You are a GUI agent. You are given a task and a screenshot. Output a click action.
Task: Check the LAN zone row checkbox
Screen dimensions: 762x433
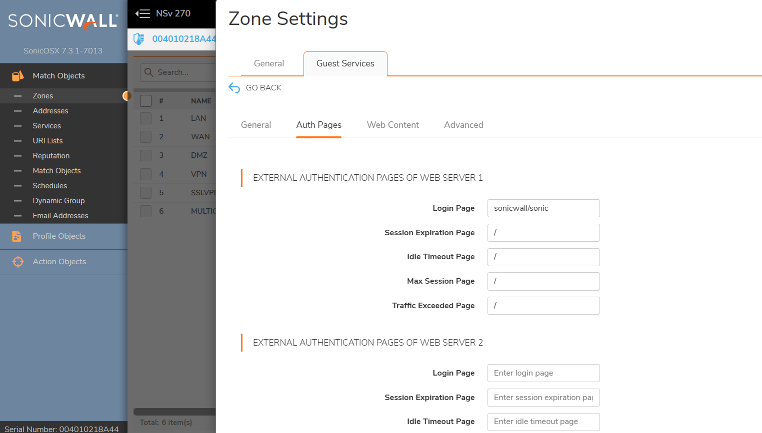[x=146, y=118]
